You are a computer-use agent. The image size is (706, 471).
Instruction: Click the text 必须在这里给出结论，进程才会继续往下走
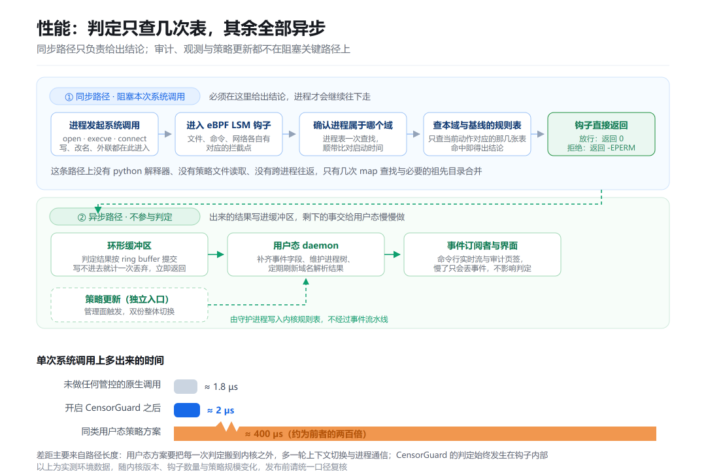point(290,96)
